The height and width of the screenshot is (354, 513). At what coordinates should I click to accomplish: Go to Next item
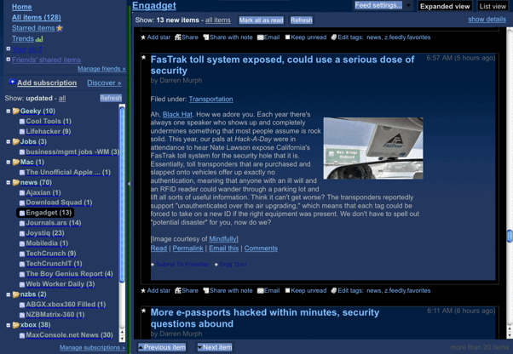[x=215, y=347]
